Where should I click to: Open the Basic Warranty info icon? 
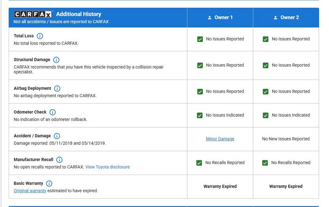tap(49, 184)
